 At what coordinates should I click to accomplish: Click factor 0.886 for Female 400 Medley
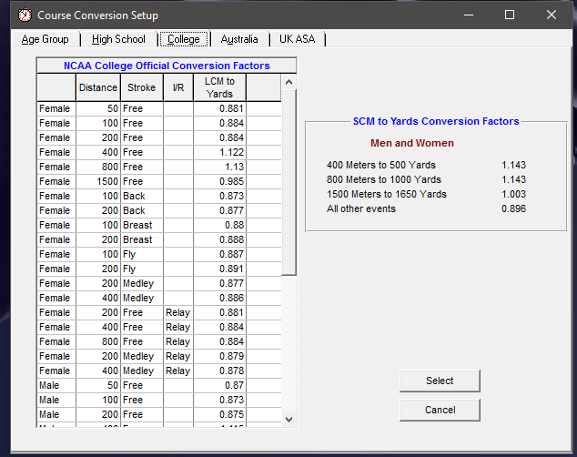219,298
